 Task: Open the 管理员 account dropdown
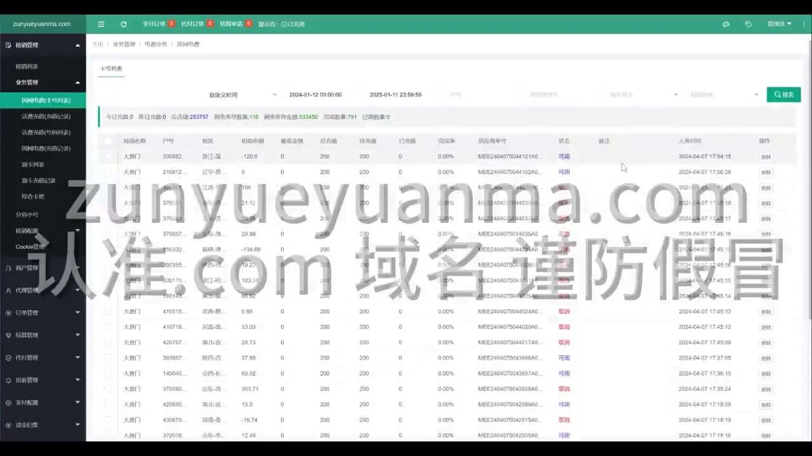(x=779, y=24)
